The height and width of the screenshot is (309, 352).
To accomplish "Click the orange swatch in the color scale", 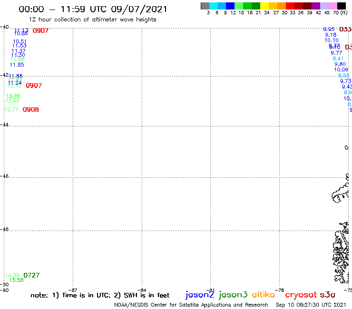I will (282, 6).
